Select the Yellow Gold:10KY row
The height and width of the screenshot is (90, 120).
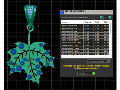pos(85,28)
